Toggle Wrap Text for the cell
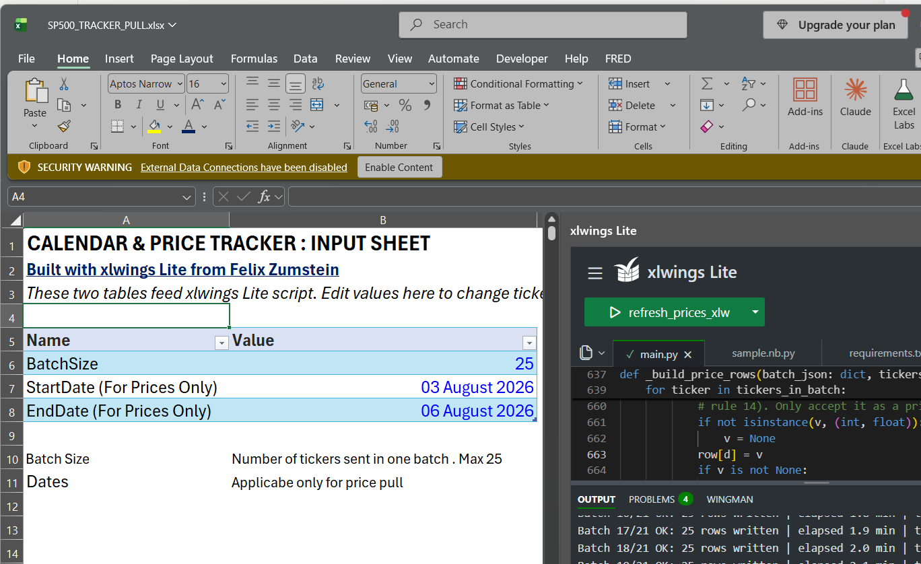921x564 pixels. point(317,83)
